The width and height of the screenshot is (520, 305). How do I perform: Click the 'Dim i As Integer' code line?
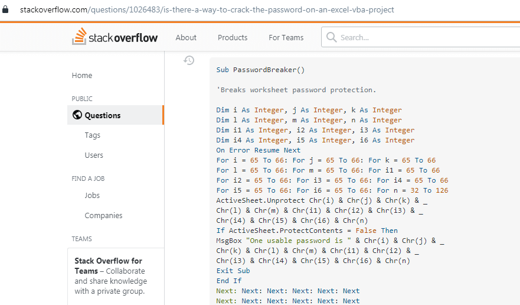[309, 110]
